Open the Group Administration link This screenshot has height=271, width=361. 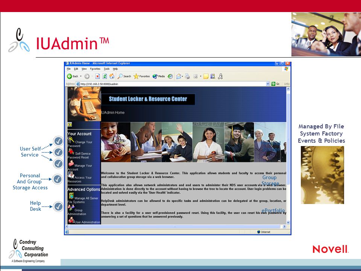tap(77, 212)
